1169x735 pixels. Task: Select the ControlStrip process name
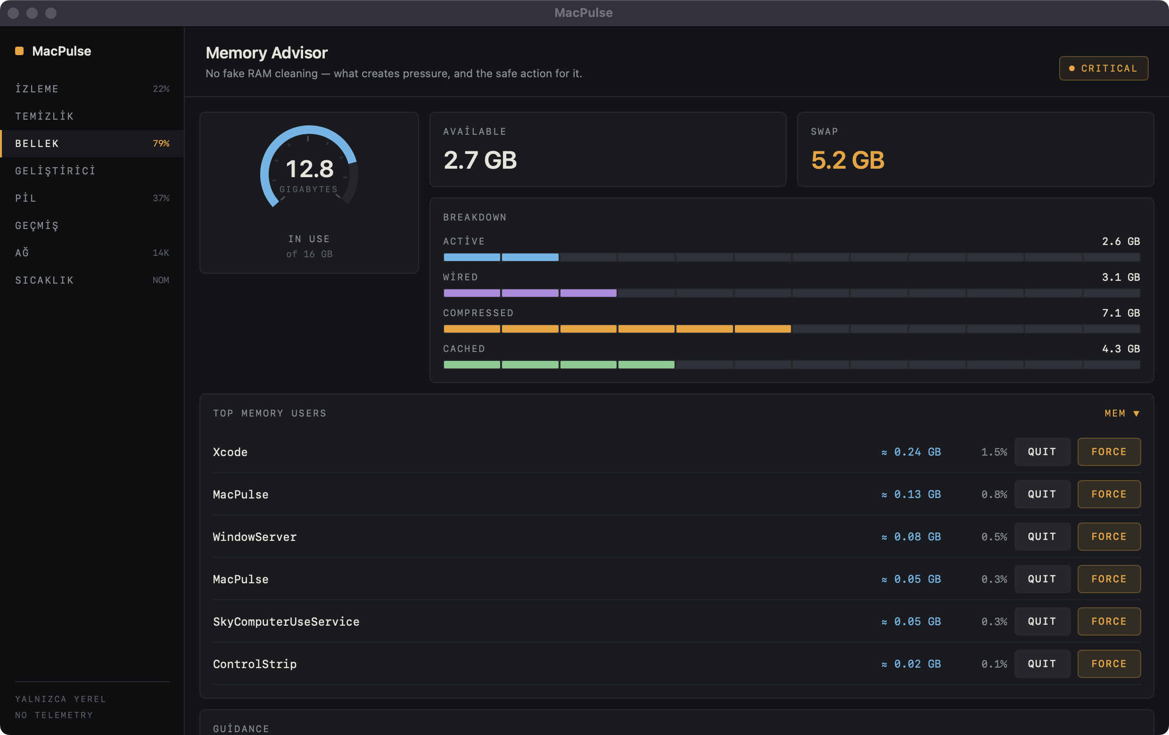255,664
